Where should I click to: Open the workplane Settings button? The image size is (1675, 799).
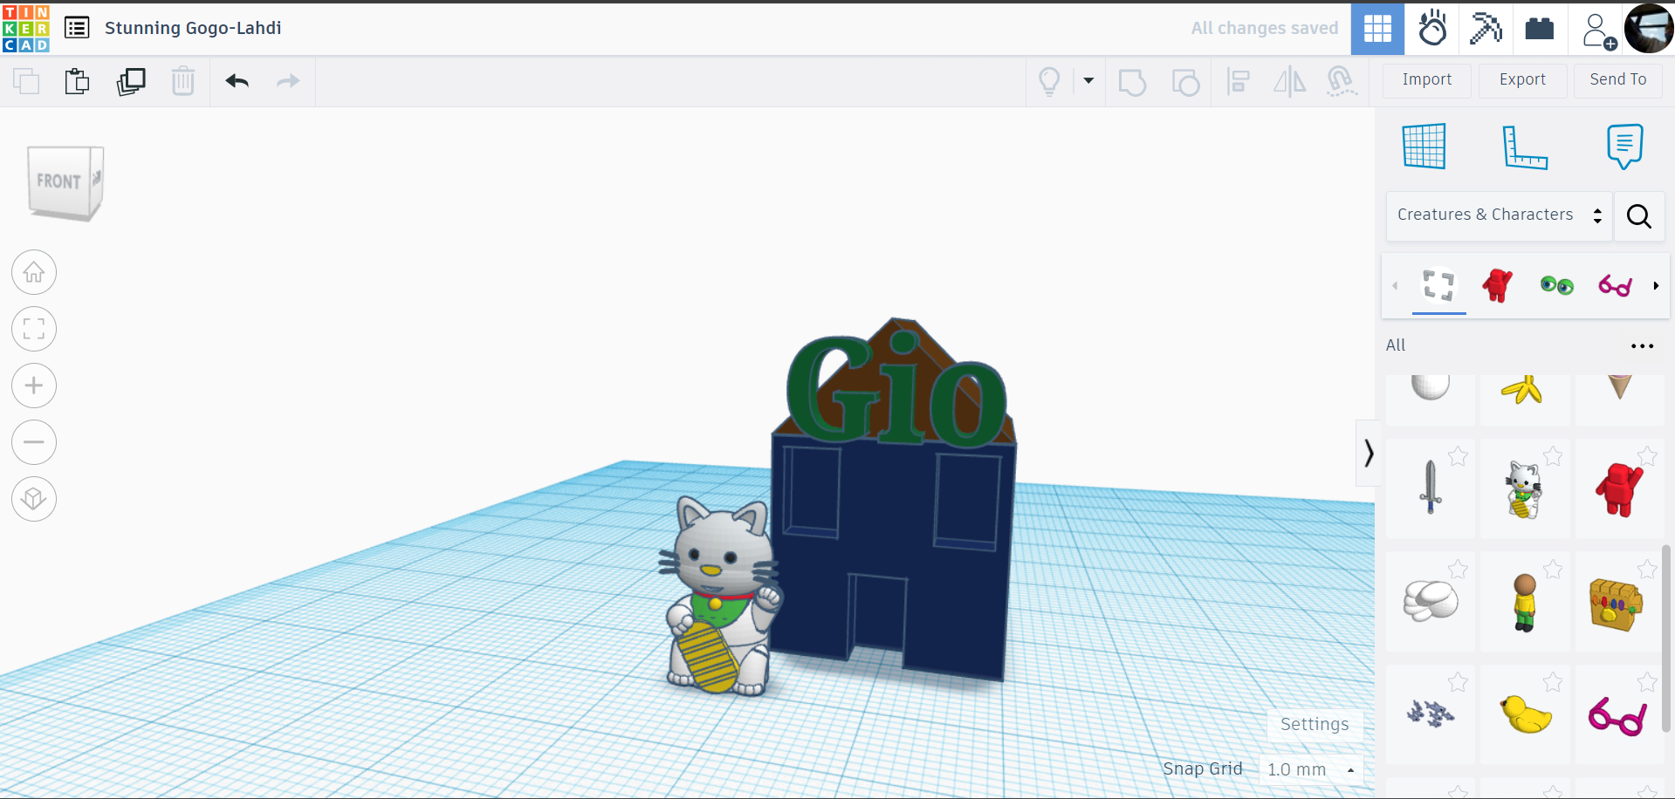click(1315, 724)
